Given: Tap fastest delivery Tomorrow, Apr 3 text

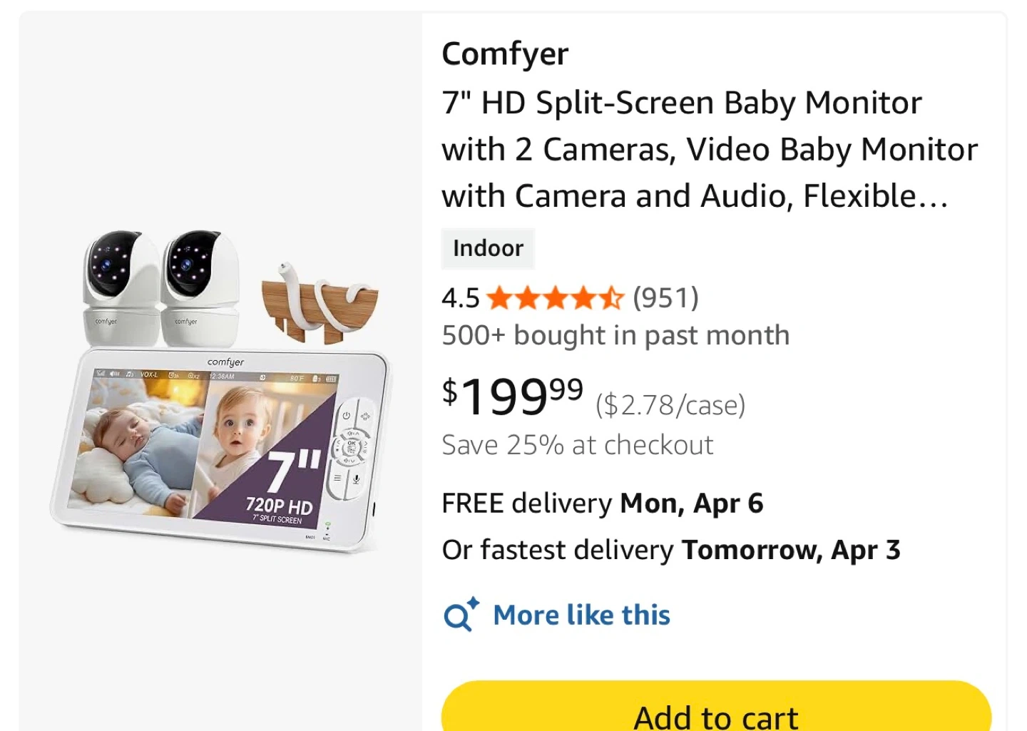Looking at the screenshot, I should point(670,550).
